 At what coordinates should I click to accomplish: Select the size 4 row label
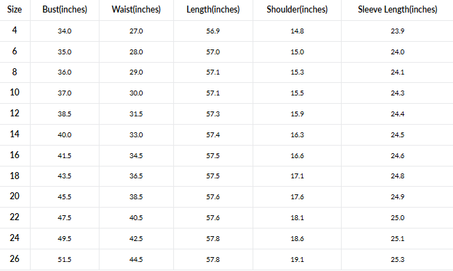click(x=15, y=30)
